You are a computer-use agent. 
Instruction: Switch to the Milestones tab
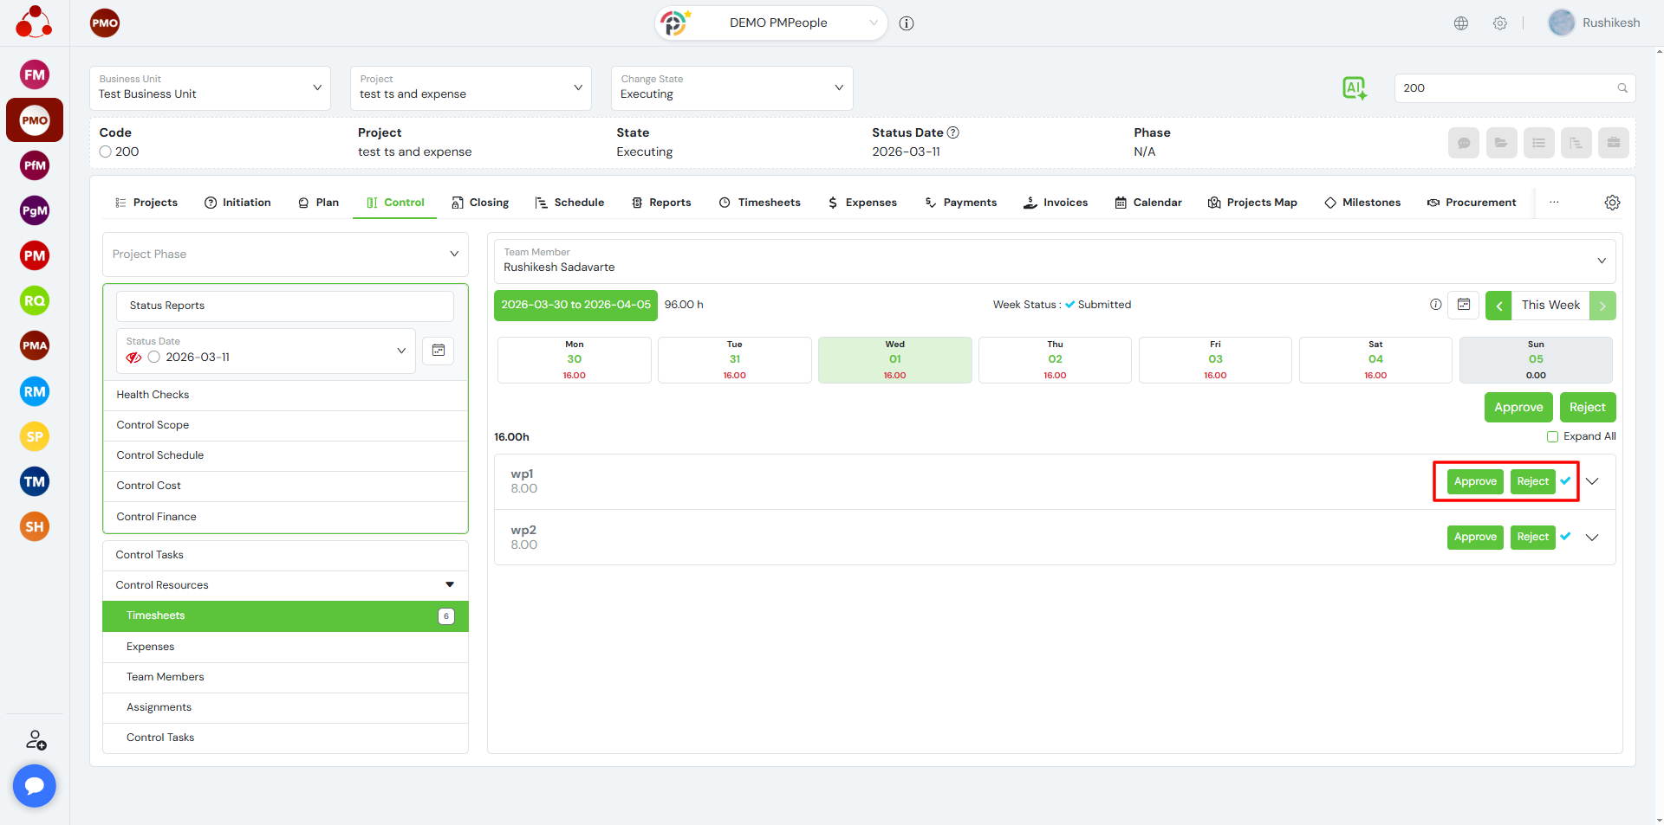point(1362,203)
